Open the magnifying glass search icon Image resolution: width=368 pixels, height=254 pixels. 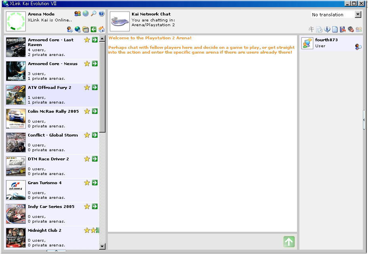pos(94,13)
